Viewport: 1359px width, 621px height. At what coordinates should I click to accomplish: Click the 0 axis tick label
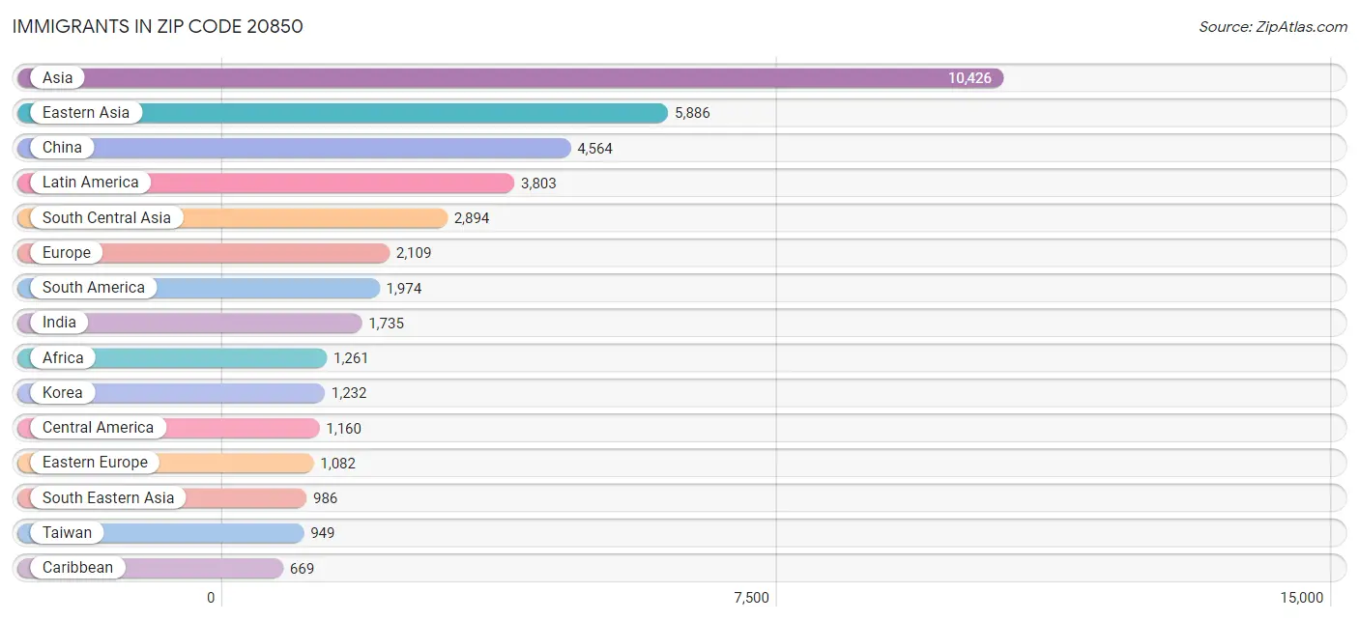[x=211, y=597]
